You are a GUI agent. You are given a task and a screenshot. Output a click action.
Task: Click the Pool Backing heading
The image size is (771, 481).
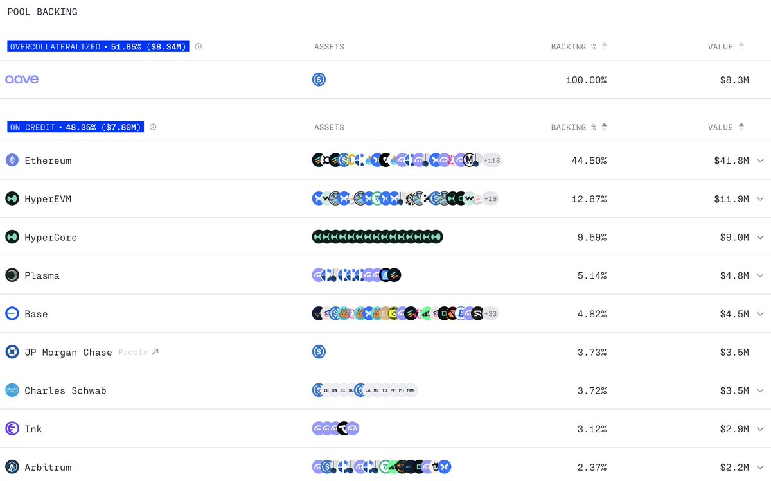(42, 12)
